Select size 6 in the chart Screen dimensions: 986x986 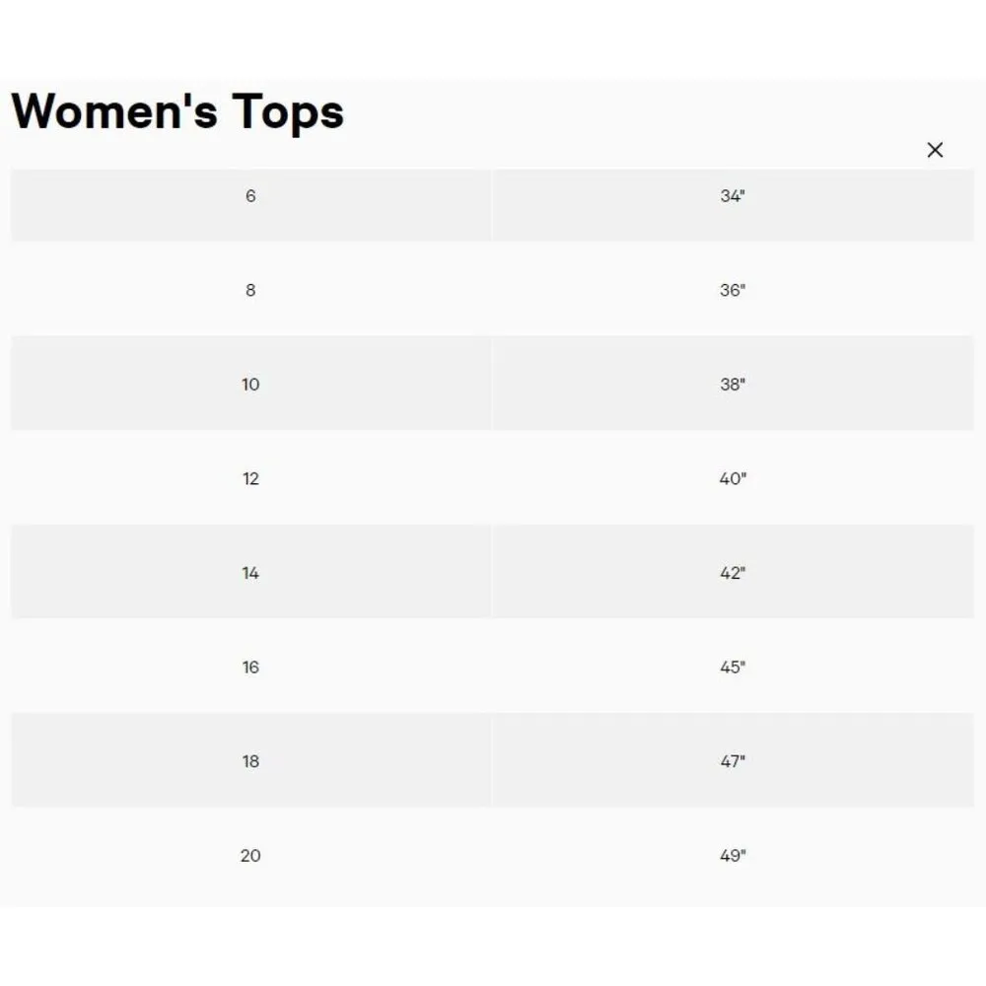(x=250, y=196)
